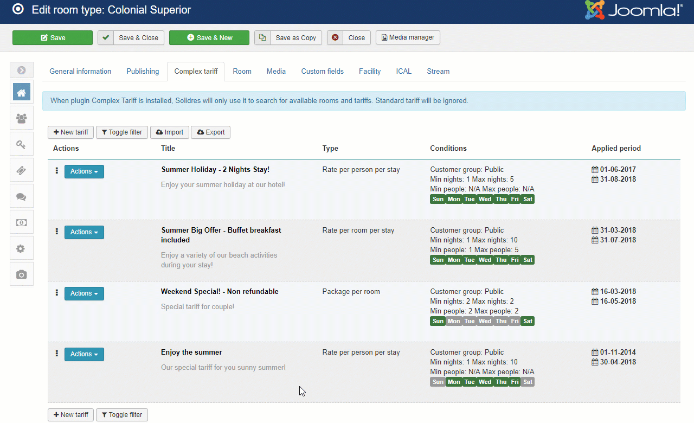Screen dimensions: 694x423
Task: Open the comments speech bubble icon
Action: click(x=22, y=196)
